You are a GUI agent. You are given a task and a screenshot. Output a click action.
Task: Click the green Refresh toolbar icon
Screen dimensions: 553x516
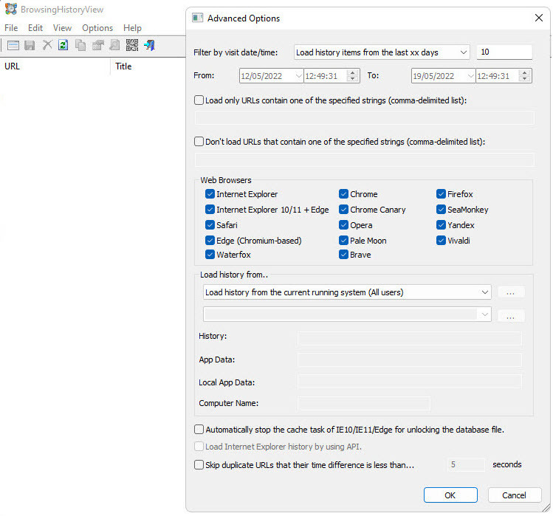point(63,45)
